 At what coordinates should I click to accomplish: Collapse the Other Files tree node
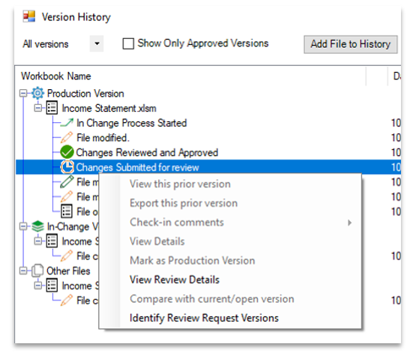23,271
